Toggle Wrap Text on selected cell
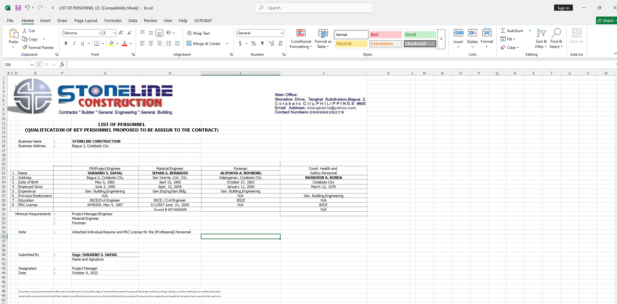Screen dimensions: 617x304 click(199, 33)
